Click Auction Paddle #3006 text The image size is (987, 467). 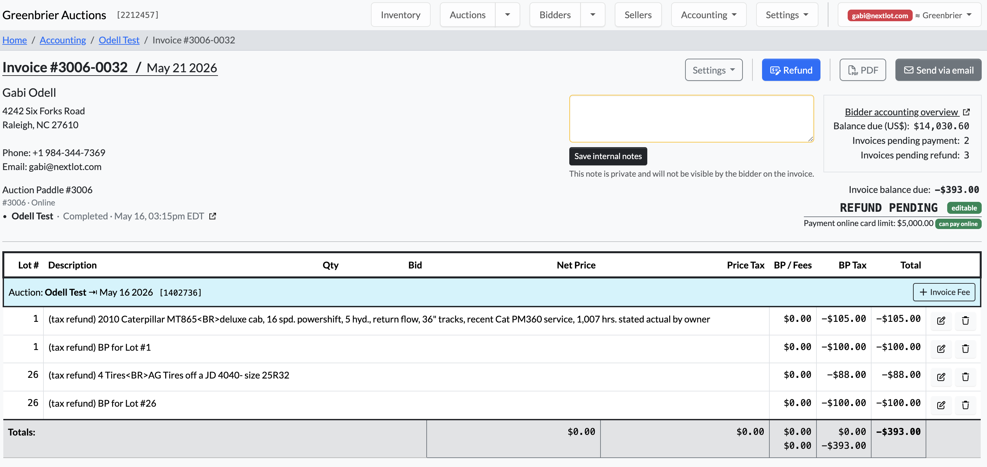(47, 190)
